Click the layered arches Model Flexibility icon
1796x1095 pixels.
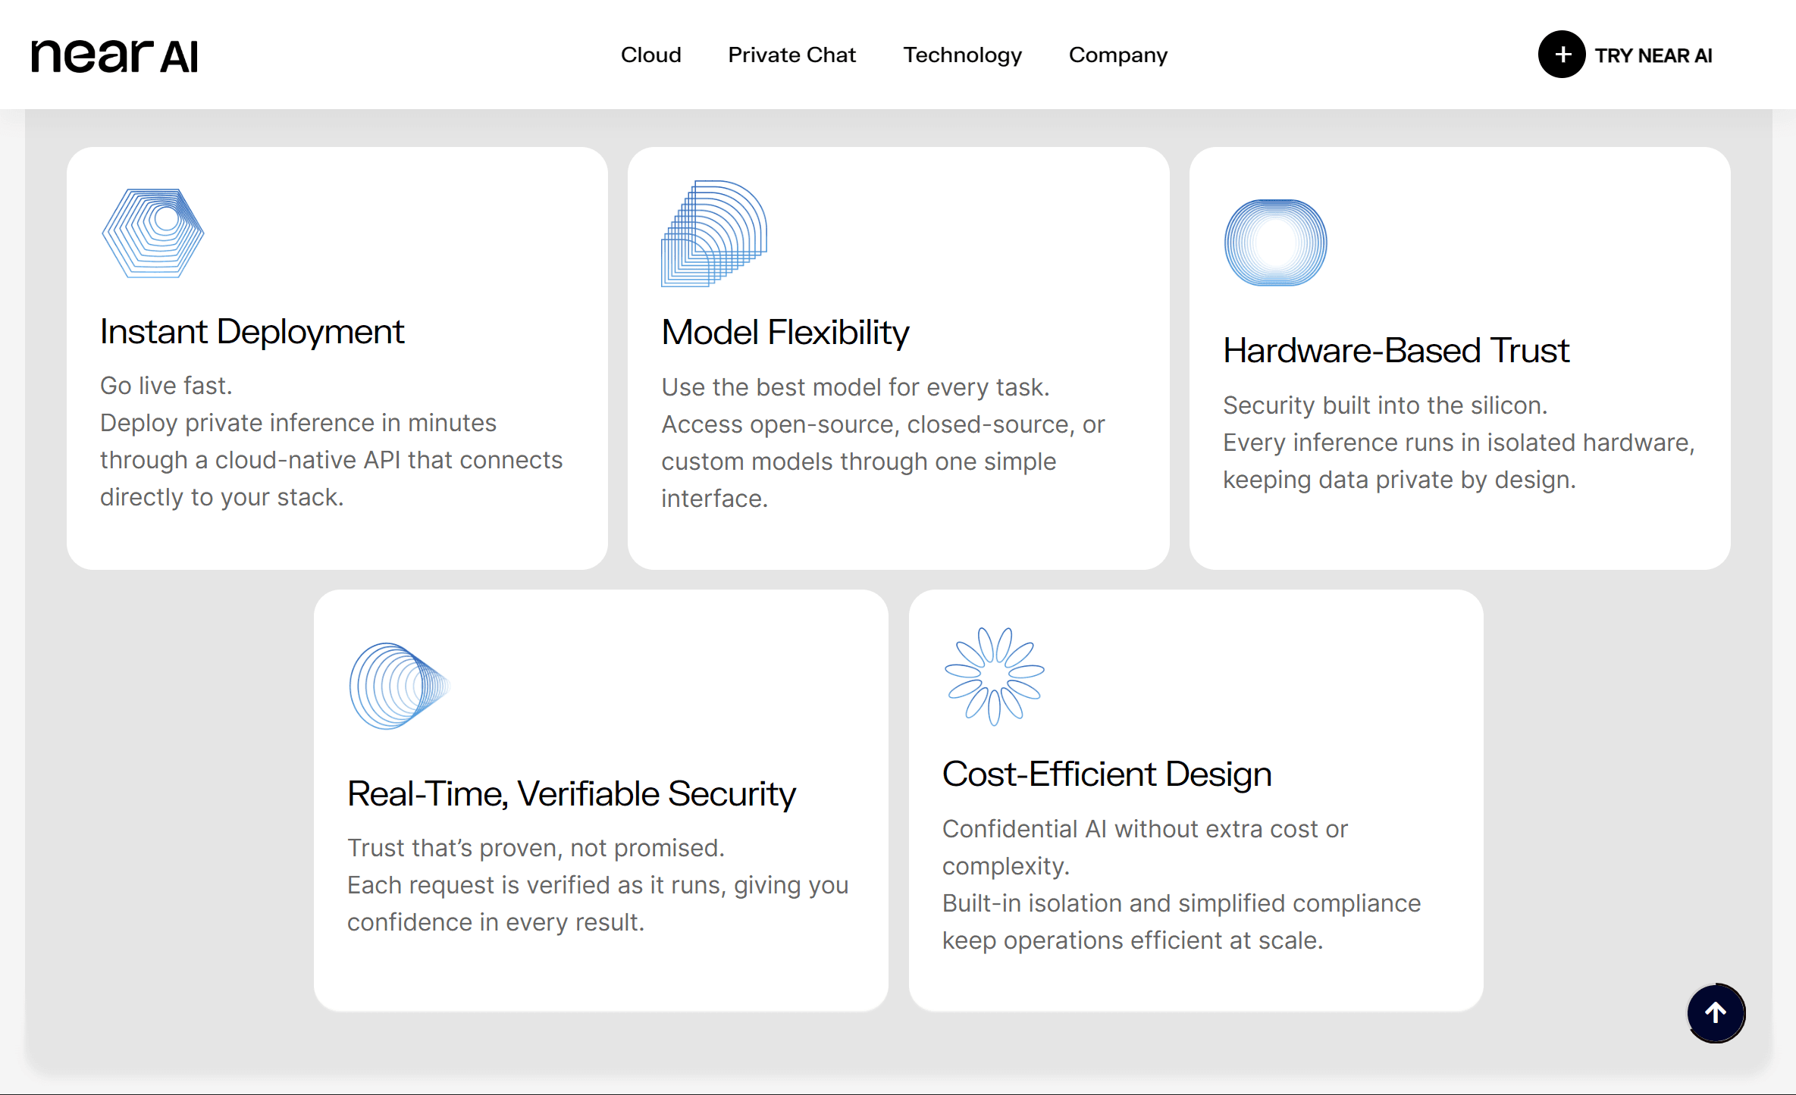point(713,233)
